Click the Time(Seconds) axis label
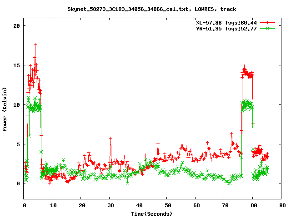Screen dimensions: 291x218 click(152, 214)
